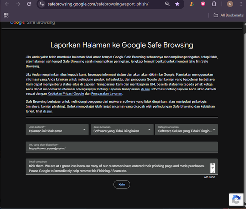Bookmark this page with the star icon
This screenshot has height=209, width=246.
[x=177, y=4]
